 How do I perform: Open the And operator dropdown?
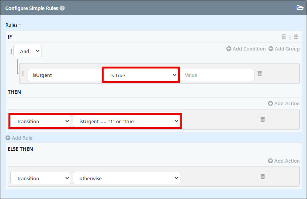[x=27, y=51]
